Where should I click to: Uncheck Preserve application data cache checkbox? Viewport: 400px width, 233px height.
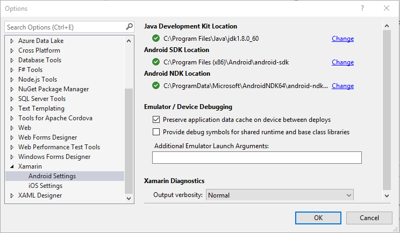(x=156, y=120)
